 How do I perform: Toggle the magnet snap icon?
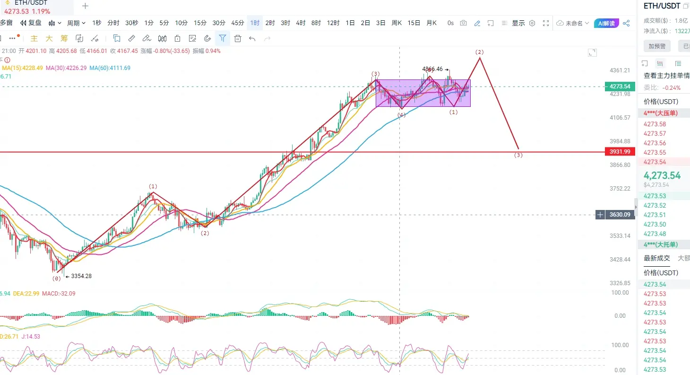(207, 38)
